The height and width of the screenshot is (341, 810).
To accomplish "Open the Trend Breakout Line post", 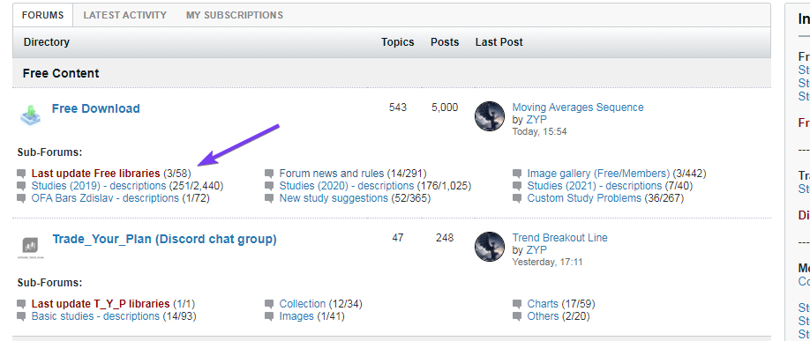I will pos(560,238).
